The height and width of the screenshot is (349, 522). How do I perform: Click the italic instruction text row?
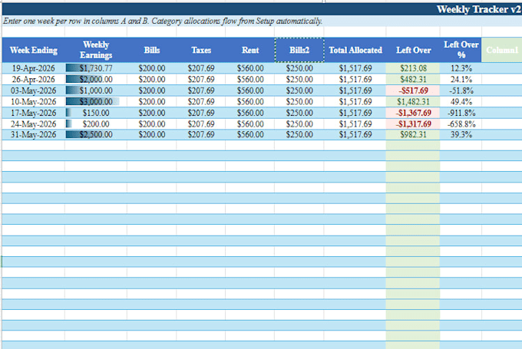[262, 21]
